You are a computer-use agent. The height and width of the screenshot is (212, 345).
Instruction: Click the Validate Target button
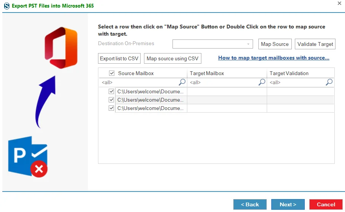[315, 44]
